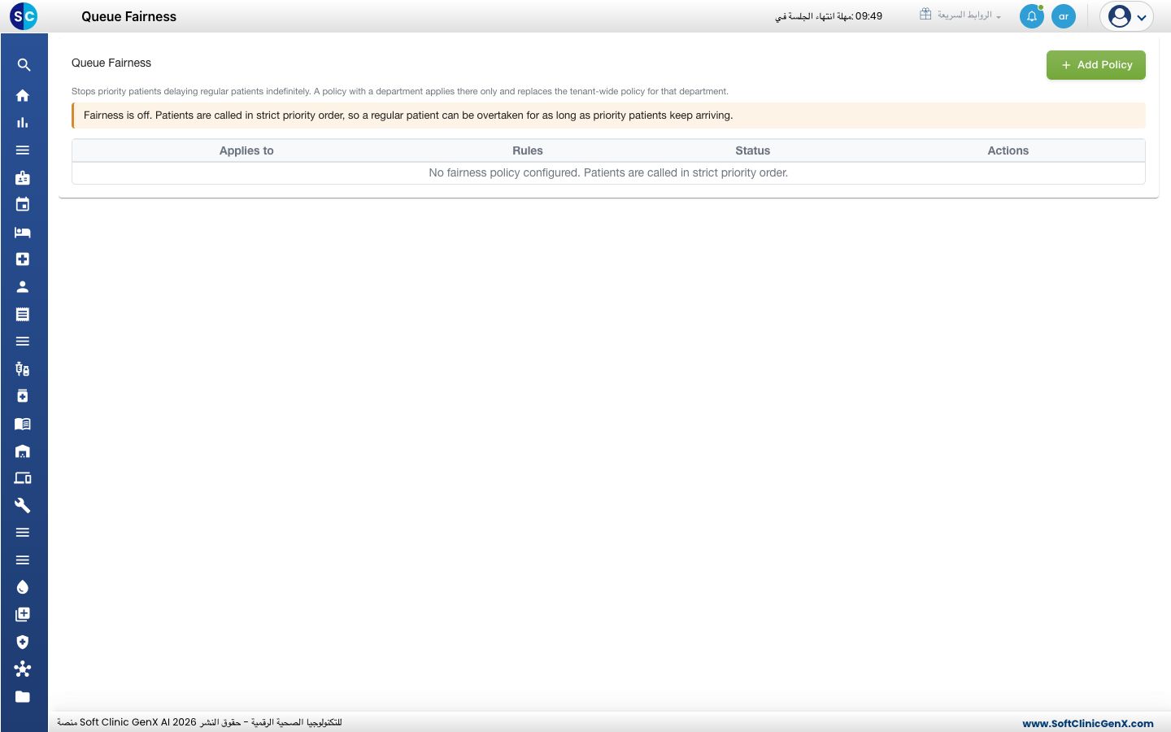The height and width of the screenshot is (732, 1171).
Task: Open the open-book icon in sidebar
Action: click(23, 424)
